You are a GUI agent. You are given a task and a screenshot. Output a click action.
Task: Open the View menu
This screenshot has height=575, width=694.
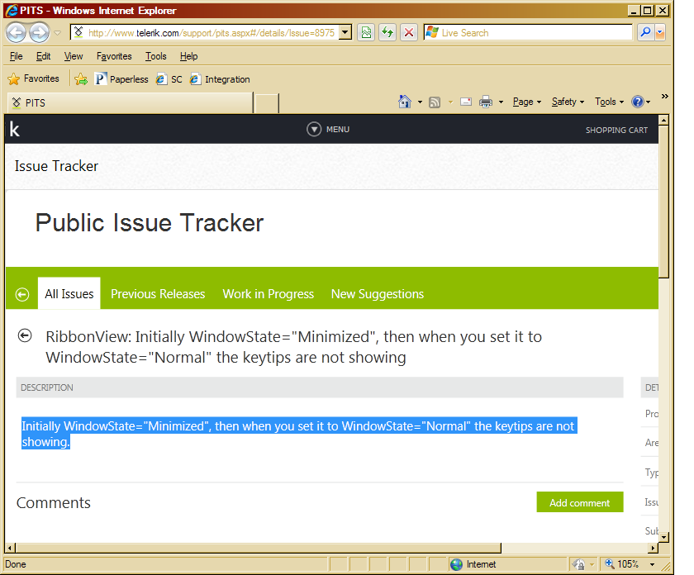pos(73,56)
